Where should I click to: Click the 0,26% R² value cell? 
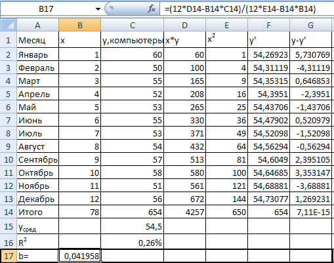click(x=133, y=241)
